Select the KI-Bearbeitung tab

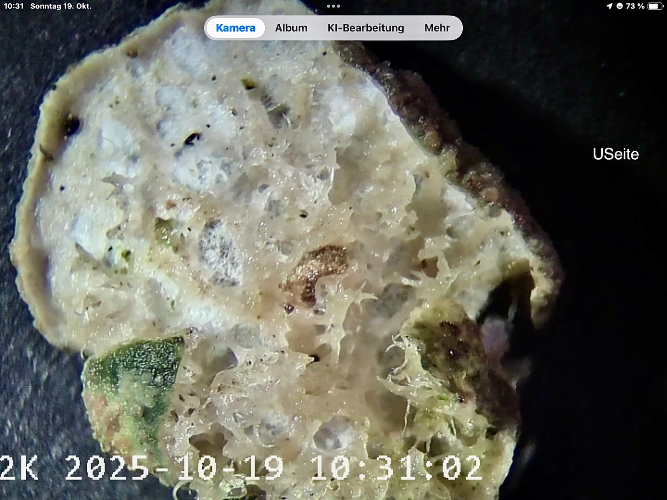[366, 28]
